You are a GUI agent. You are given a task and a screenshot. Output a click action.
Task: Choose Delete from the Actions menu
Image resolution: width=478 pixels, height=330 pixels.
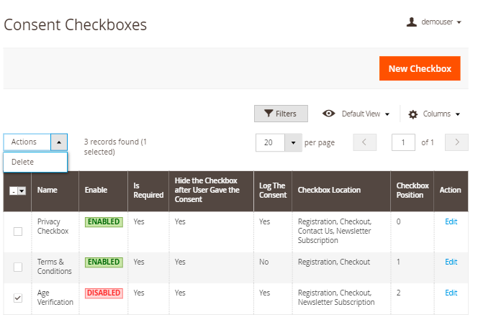[22, 162]
